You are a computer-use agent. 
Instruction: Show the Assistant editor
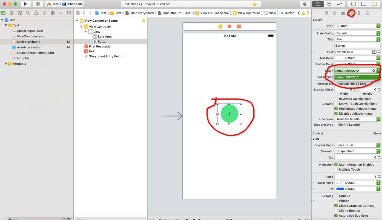point(329,4)
